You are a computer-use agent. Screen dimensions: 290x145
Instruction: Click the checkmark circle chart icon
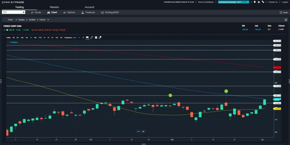click(x=96, y=38)
